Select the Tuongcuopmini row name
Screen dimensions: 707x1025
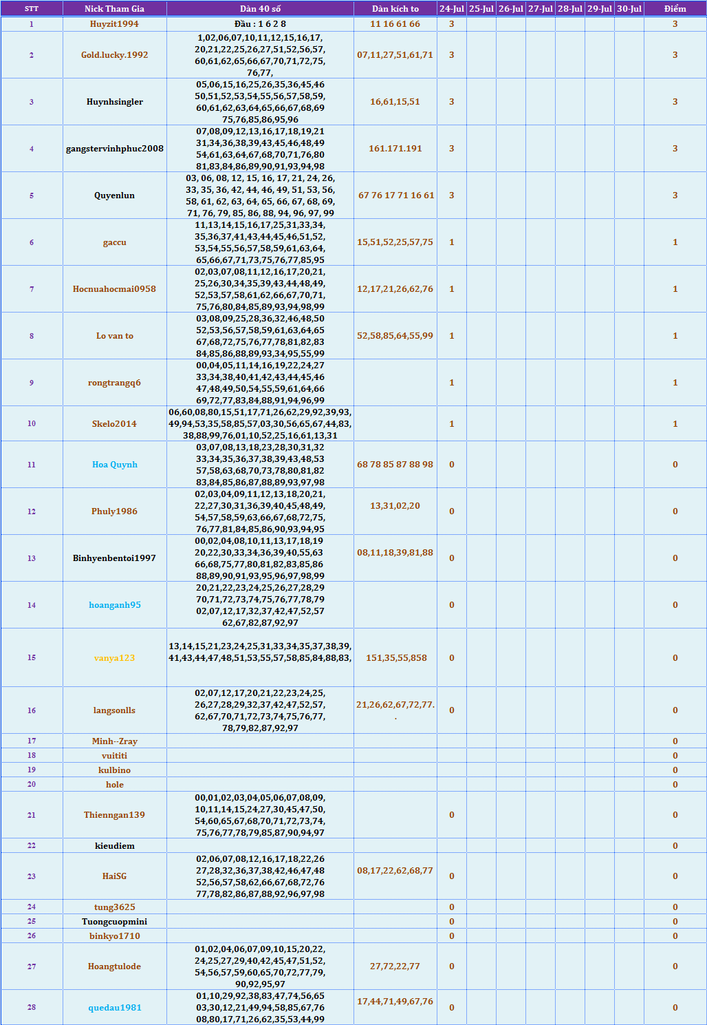pos(114,922)
